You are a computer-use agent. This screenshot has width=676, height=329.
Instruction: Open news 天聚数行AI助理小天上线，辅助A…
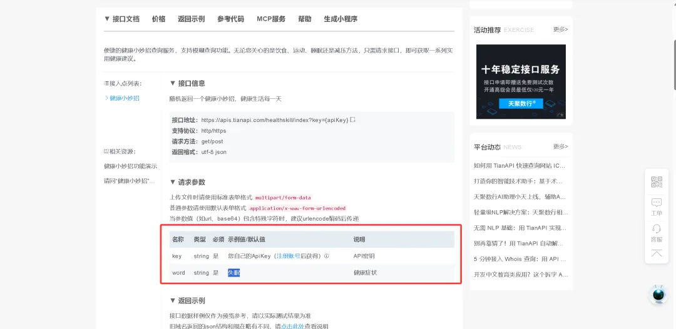[x=520, y=196]
